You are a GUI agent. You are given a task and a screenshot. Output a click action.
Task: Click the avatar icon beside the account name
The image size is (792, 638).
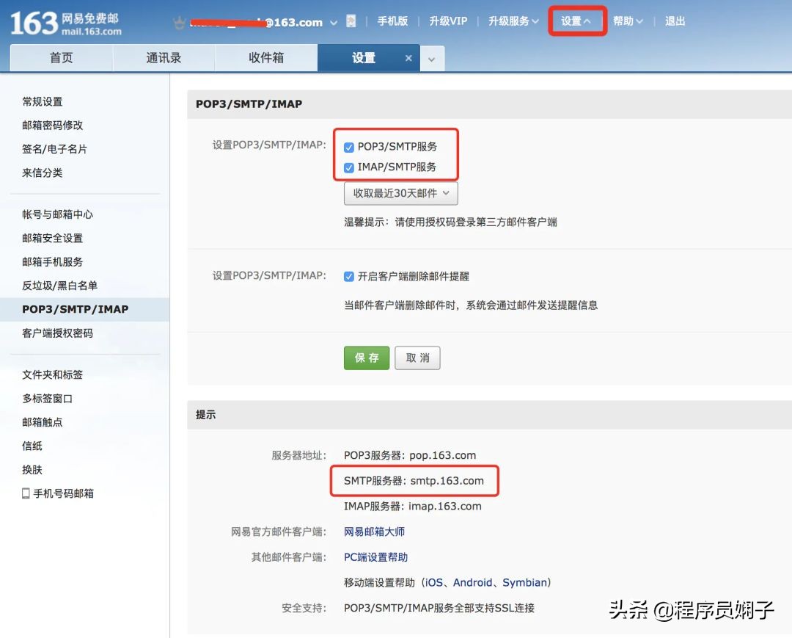pyautogui.click(x=351, y=21)
